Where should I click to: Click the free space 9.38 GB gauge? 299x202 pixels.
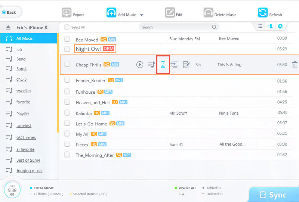12,190
